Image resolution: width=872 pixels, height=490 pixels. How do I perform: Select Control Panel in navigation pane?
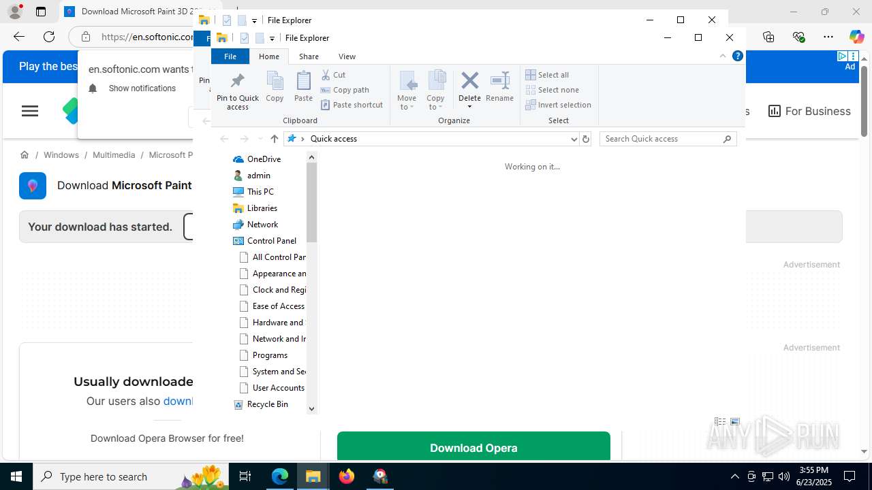(x=271, y=241)
